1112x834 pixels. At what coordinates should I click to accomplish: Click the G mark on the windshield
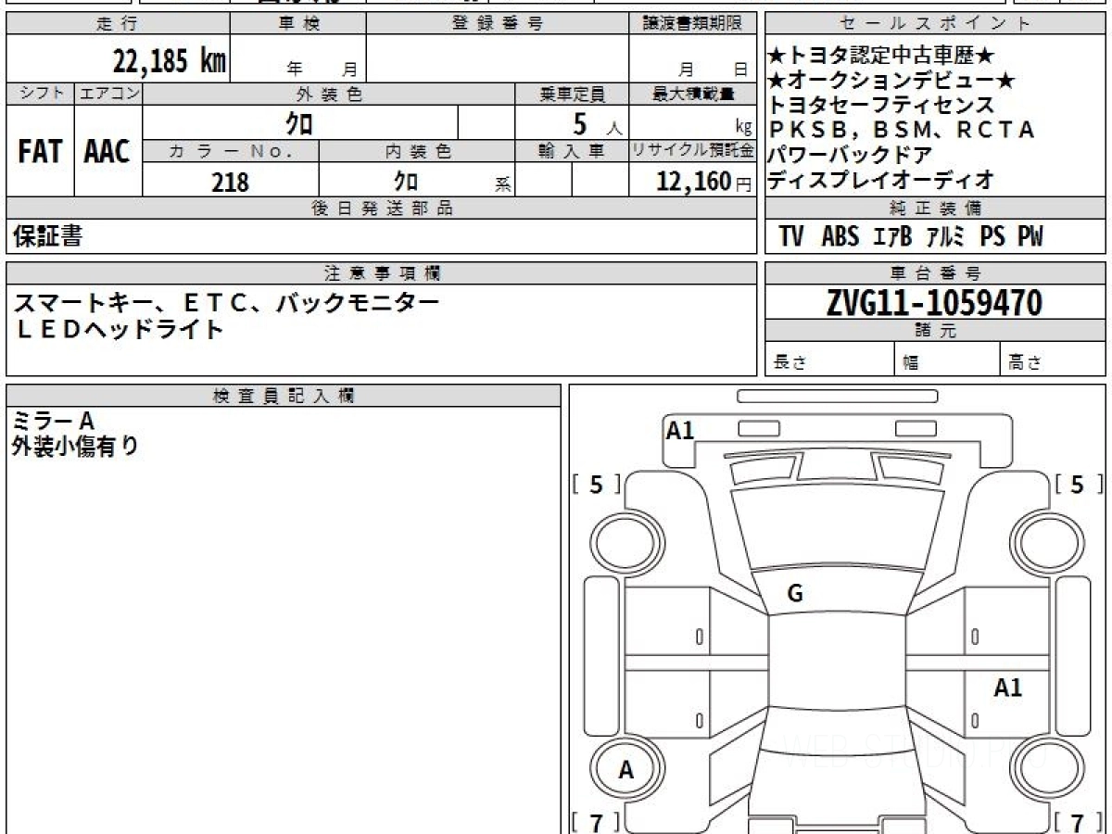pyautogui.click(x=795, y=595)
